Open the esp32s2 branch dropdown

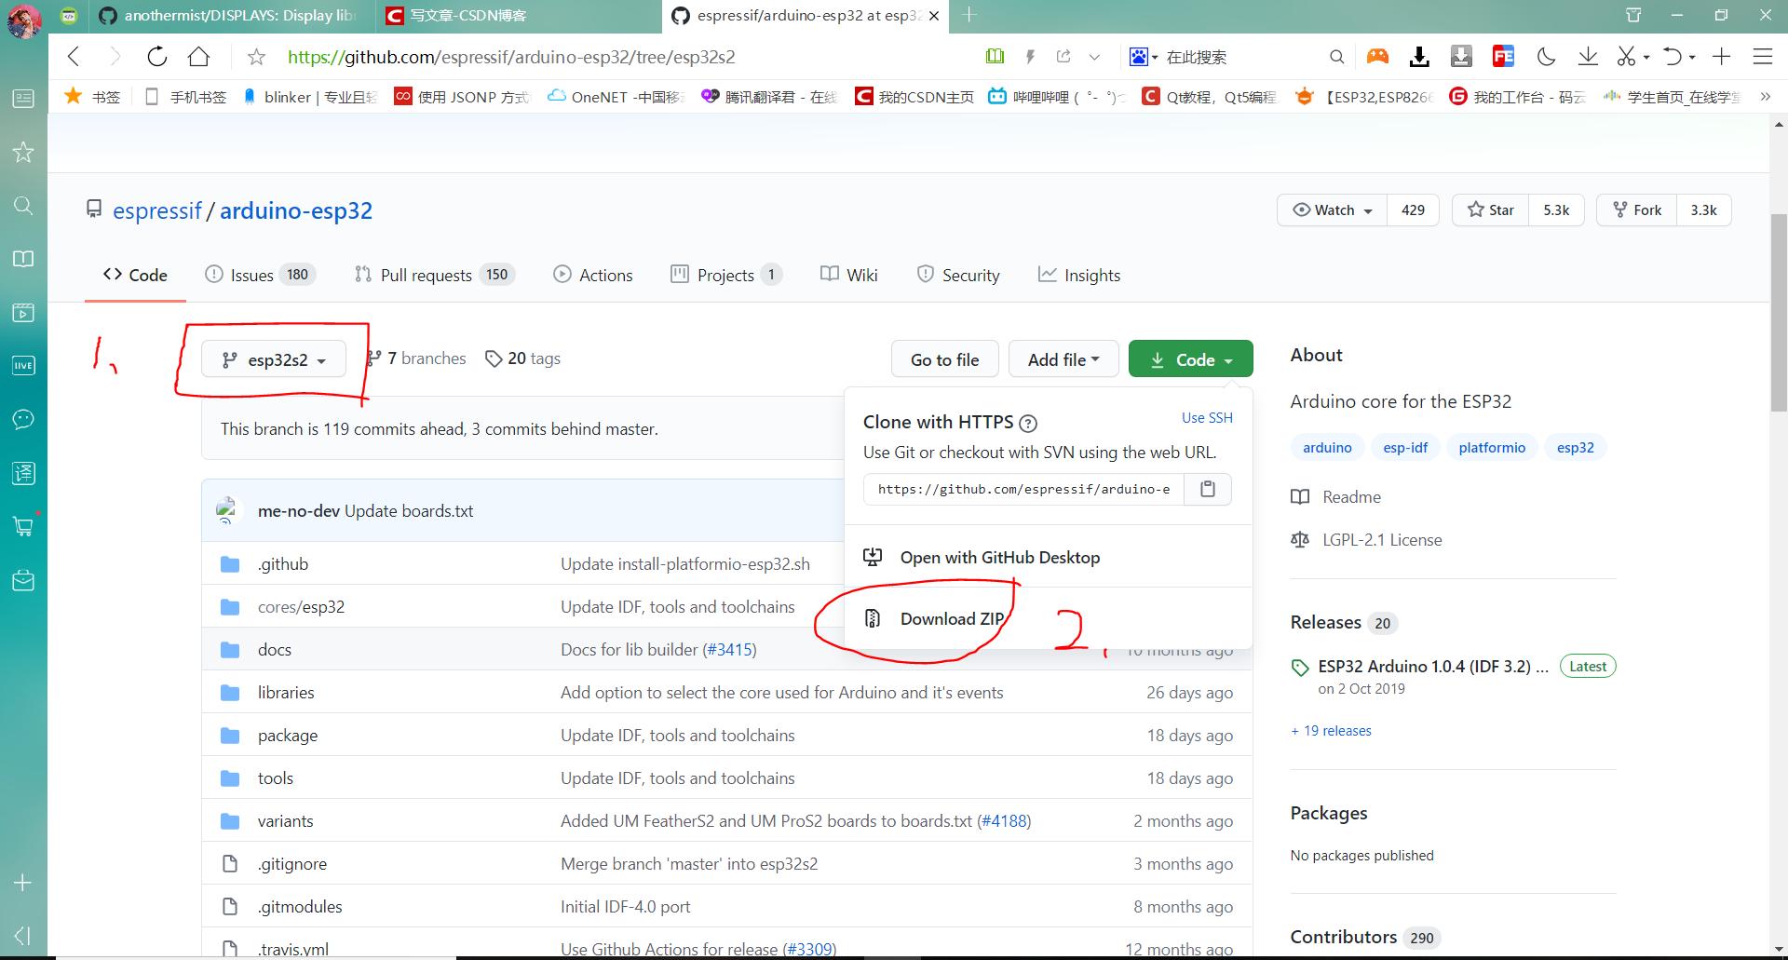[x=274, y=359]
